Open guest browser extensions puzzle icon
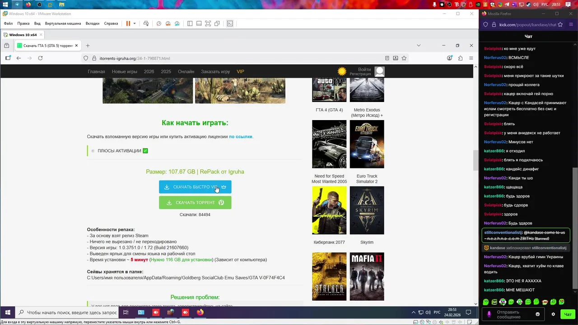This screenshot has height=325, width=578. tap(460, 58)
